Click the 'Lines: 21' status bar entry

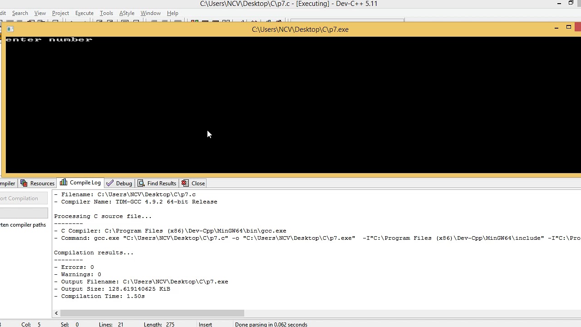tap(111, 324)
